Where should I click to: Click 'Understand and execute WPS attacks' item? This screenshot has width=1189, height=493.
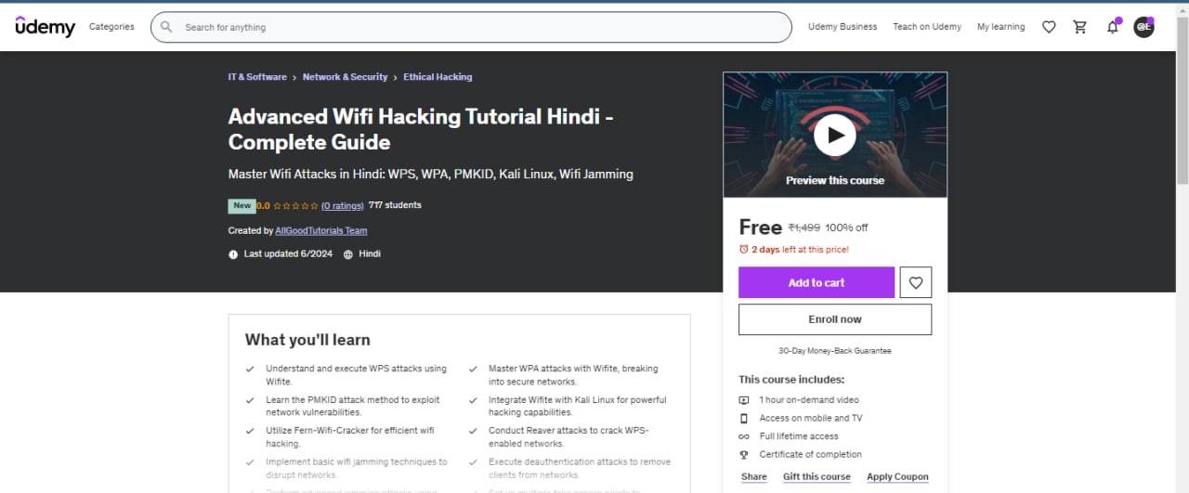click(x=357, y=375)
